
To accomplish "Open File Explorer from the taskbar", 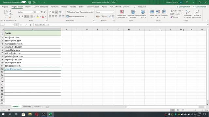I will click(30, 114).
